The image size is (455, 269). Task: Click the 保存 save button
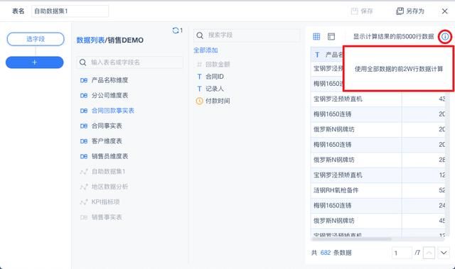[x=362, y=11]
